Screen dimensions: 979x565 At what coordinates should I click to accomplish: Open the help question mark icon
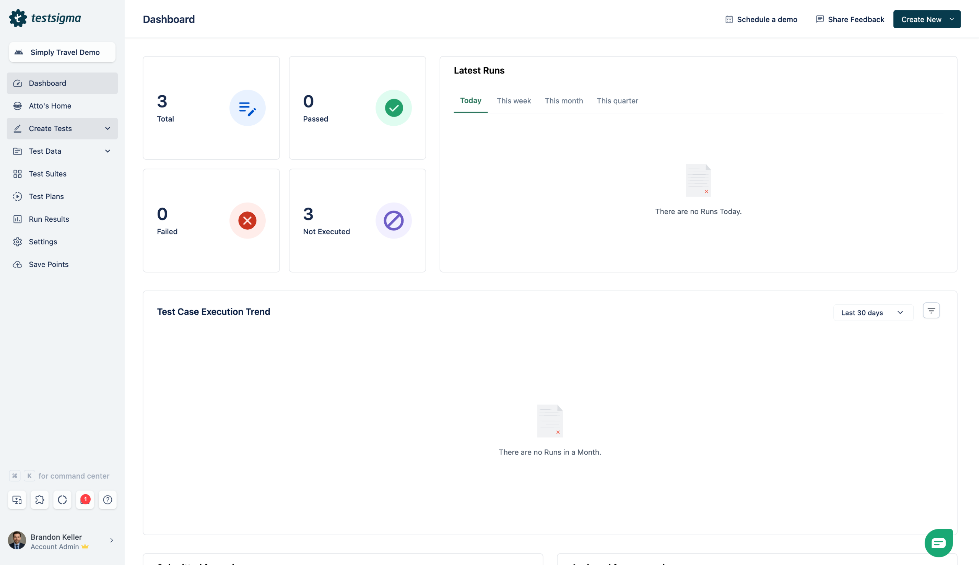(x=107, y=499)
